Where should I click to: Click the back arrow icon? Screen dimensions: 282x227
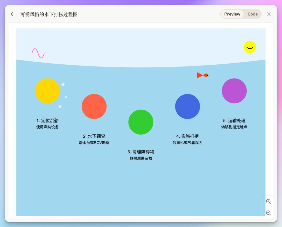(13, 14)
